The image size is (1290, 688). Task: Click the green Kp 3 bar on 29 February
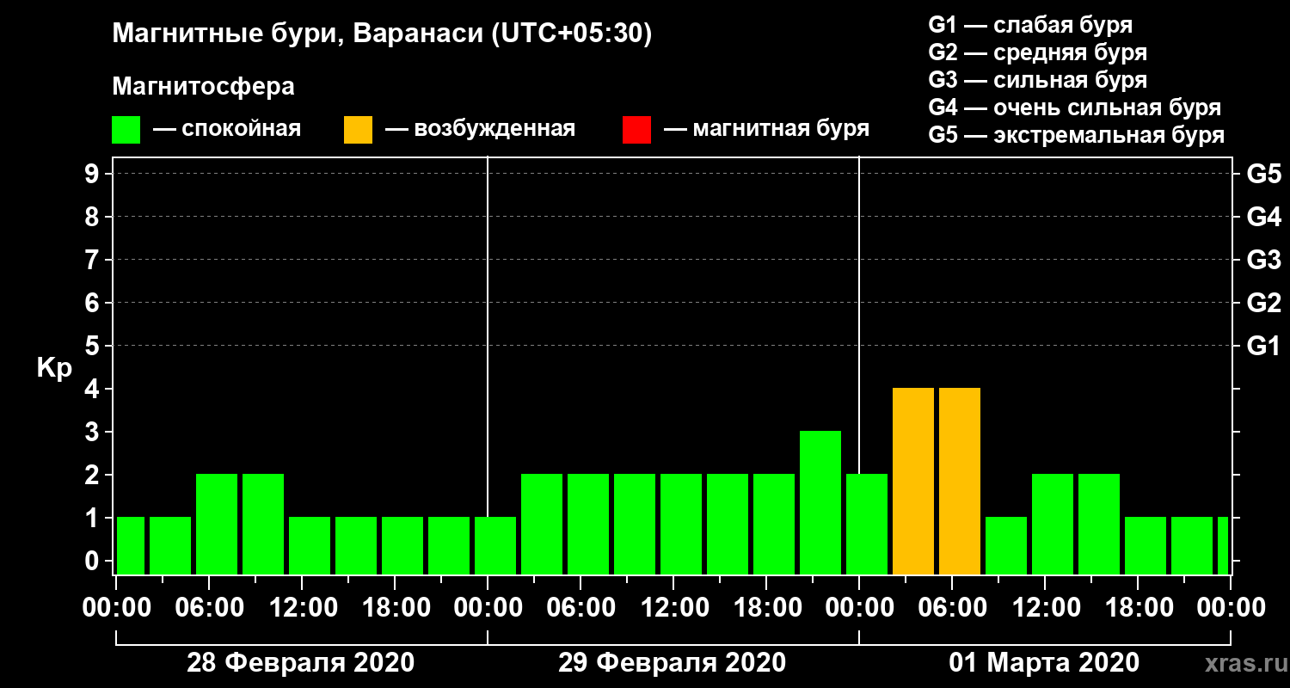point(820,503)
